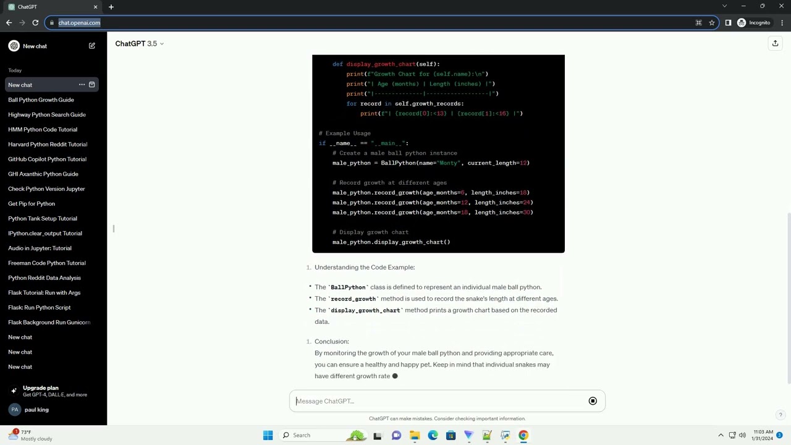Image resolution: width=791 pixels, height=445 pixels.
Task: Click the archive icon on active New chat
Action: click(92, 85)
